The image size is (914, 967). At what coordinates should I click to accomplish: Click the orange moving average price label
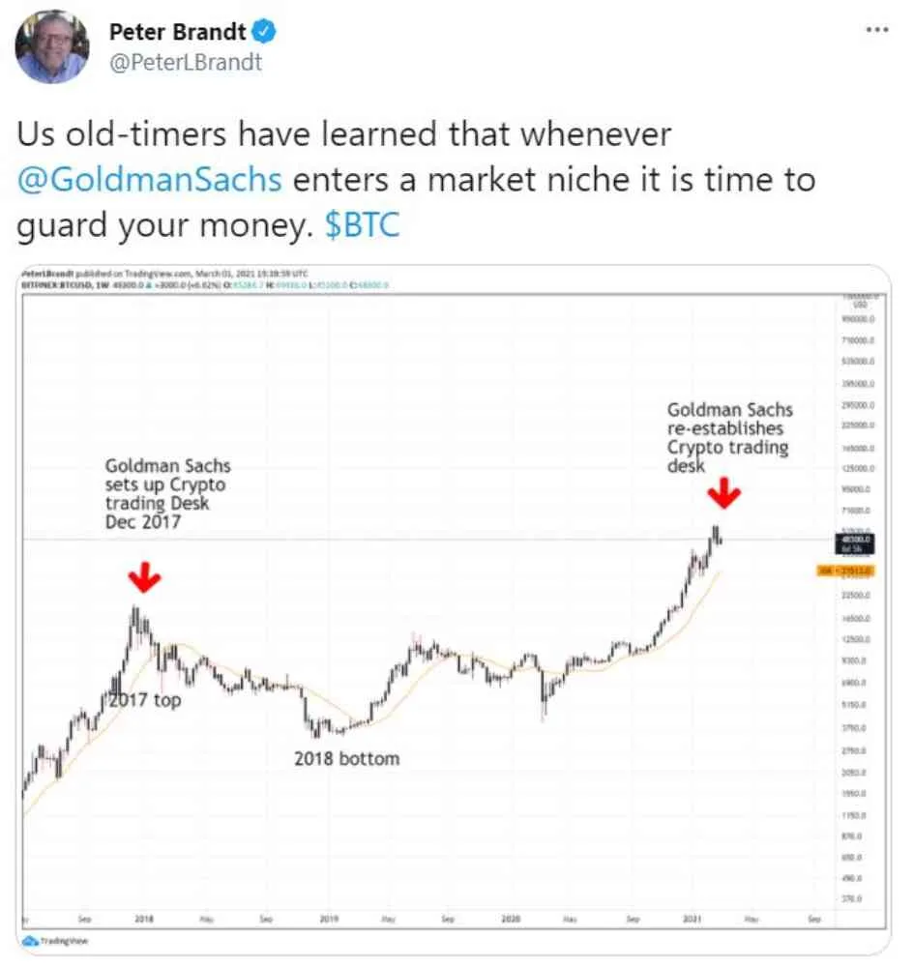844,571
